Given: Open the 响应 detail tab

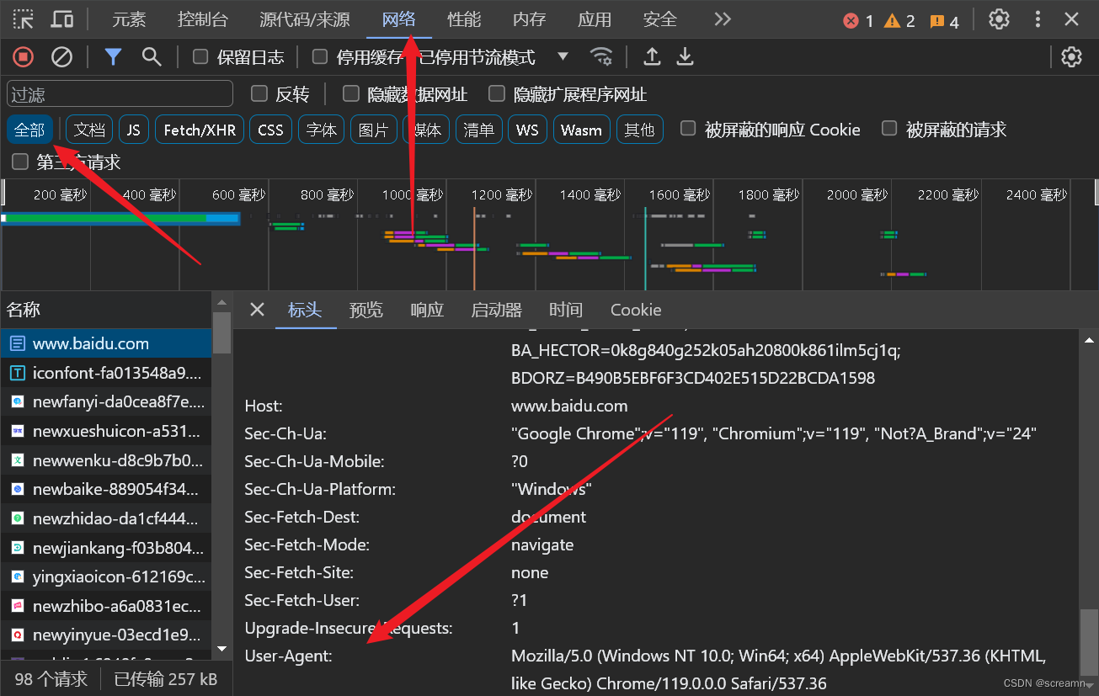Looking at the screenshot, I should point(427,310).
